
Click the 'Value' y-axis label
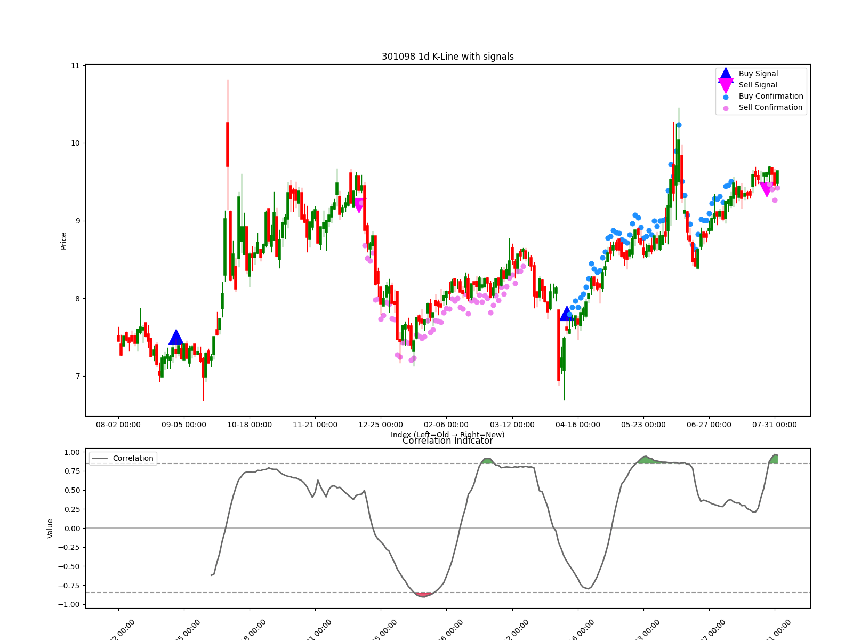tap(50, 529)
